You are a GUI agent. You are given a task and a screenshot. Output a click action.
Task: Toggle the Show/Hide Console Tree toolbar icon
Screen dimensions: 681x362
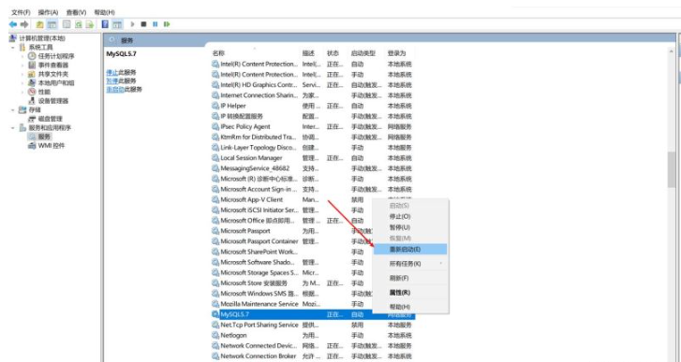coord(52,24)
